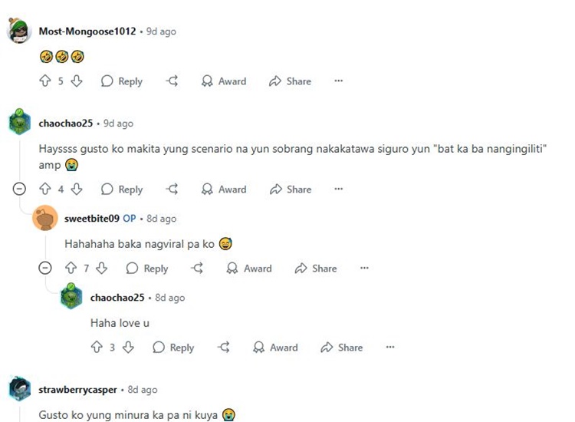
Task: Reply to Most-Mongoose1012's comment
Action: [x=122, y=81]
